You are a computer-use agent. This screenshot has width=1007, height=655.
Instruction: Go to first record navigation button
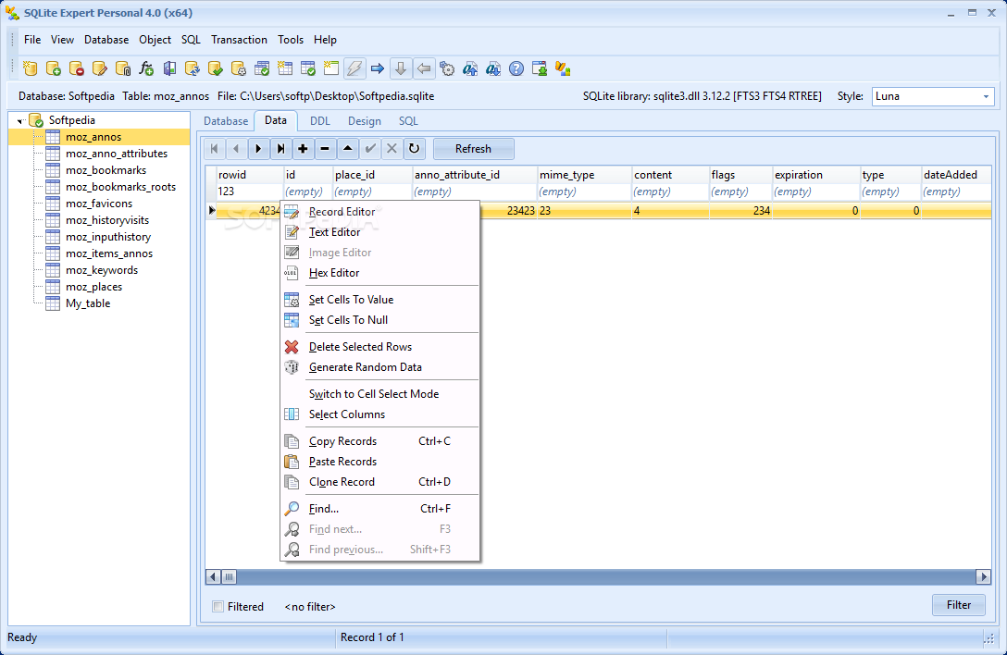pyautogui.click(x=215, y=149)
